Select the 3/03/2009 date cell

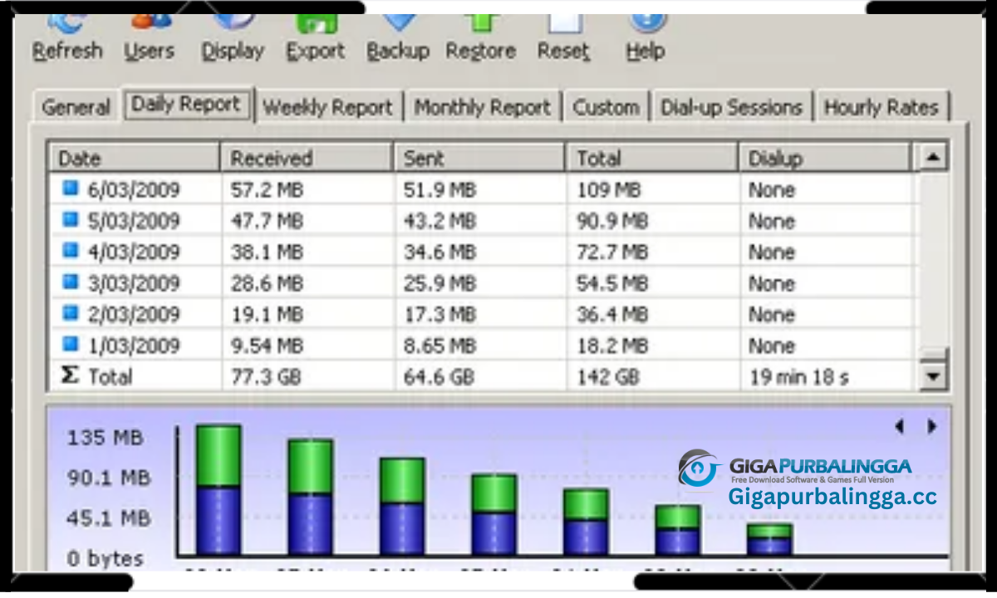(134, 284)
